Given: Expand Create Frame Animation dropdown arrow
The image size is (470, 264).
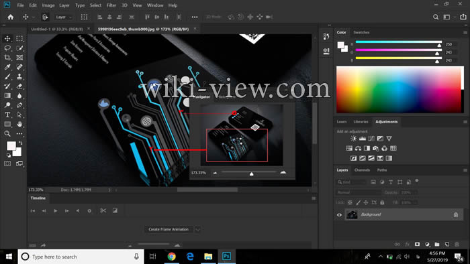Looking at the screenshot, I should pos(197,229).
